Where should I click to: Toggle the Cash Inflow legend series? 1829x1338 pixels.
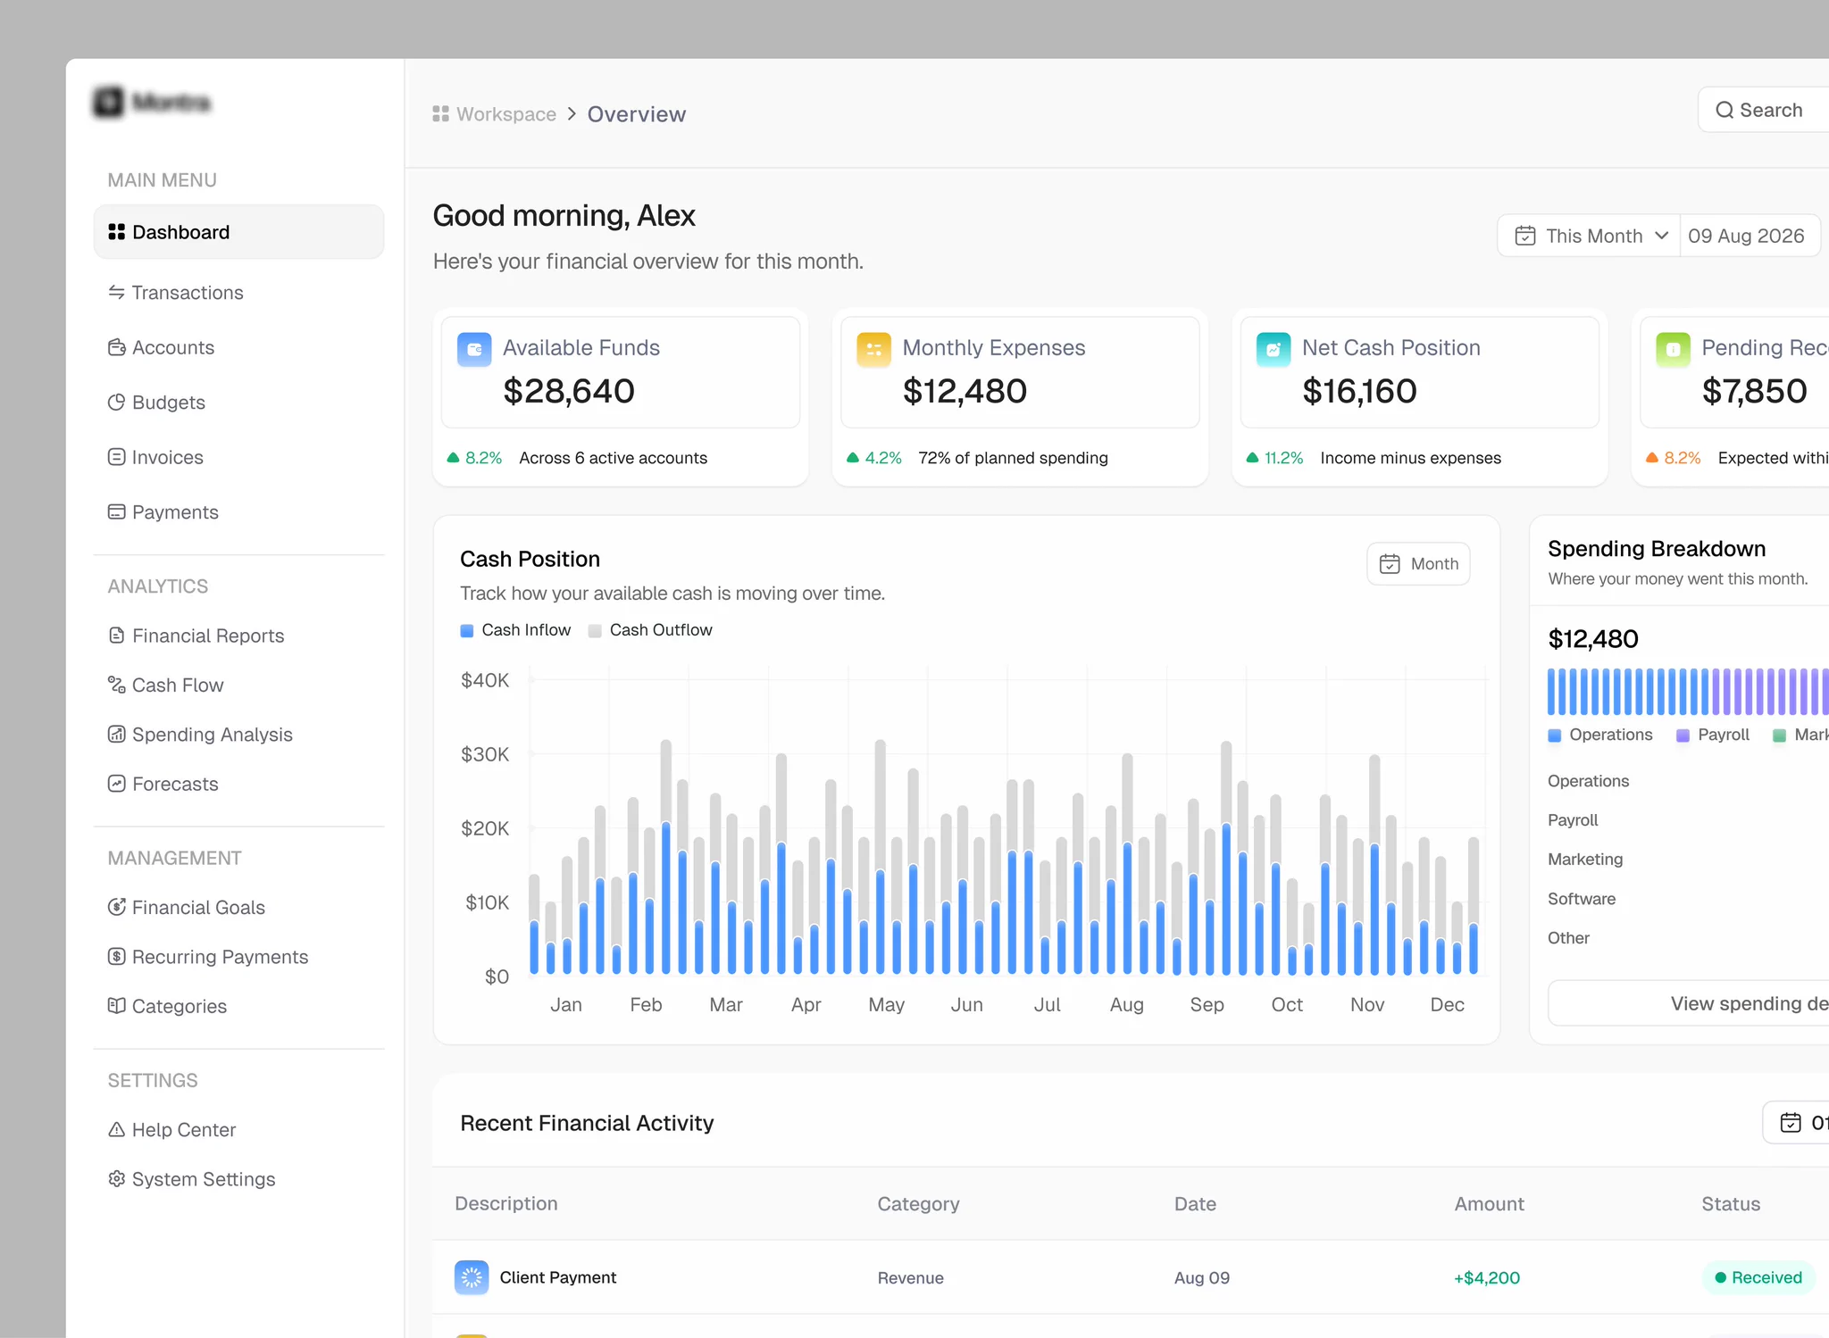(x=515, y=630)
